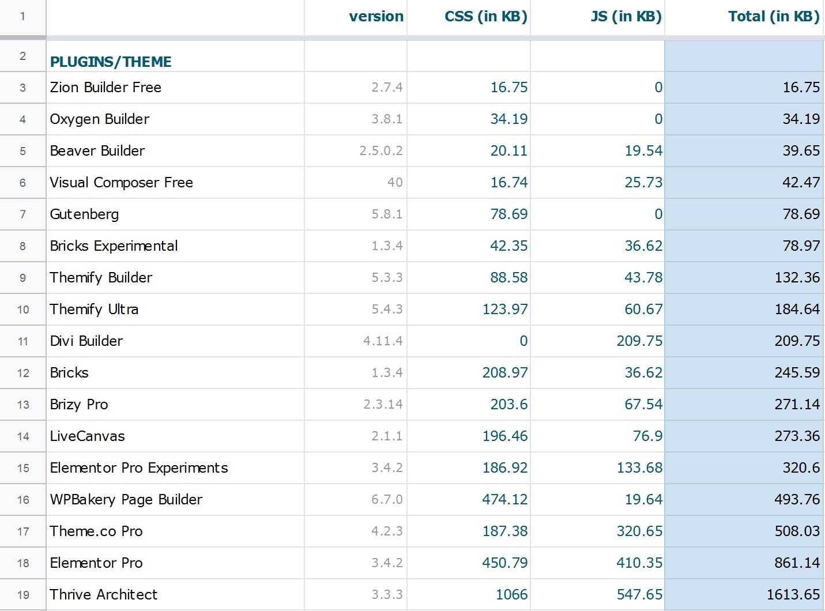
Task: Select the 'Brizy Pro' cell
Action: coord(175,405)
